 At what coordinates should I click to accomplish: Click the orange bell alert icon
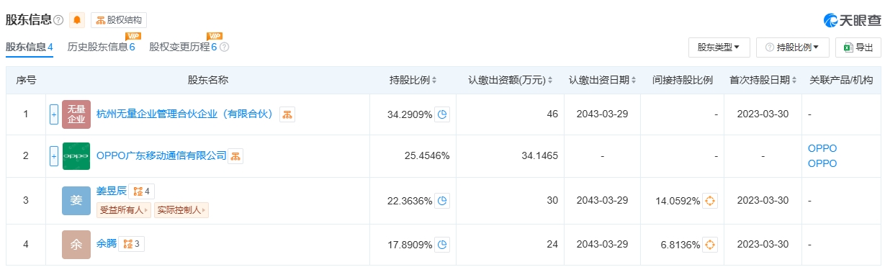pyautogui.click(x=77, y=20)
